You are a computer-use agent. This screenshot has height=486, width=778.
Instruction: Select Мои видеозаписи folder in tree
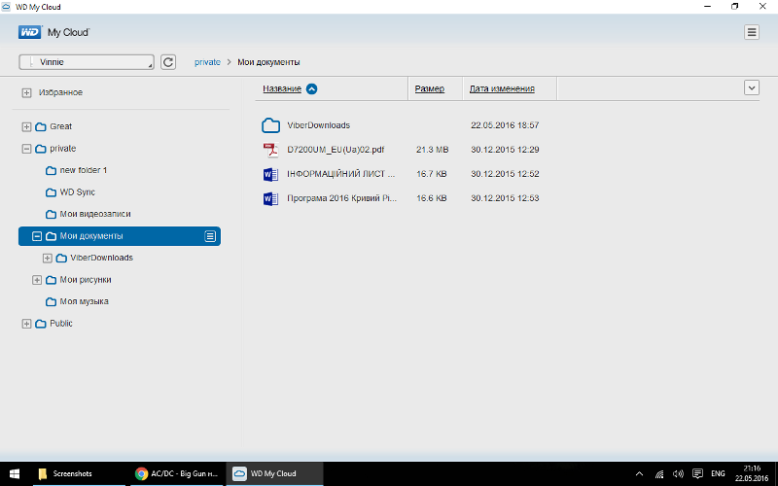click(95, 214)
